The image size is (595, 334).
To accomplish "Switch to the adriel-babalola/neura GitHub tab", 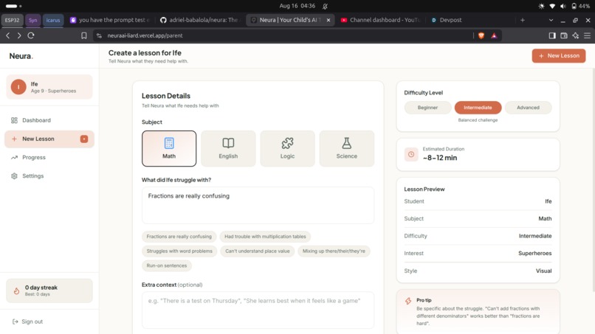I will tap(200, 20).
